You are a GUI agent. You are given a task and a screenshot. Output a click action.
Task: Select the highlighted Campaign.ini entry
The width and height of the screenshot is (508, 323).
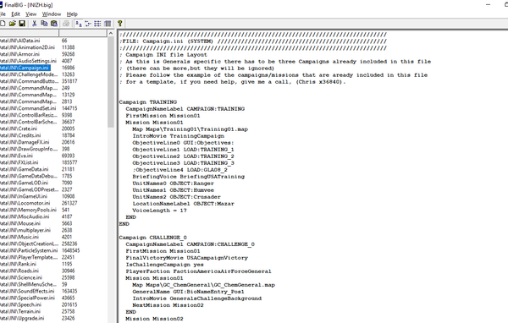(25, 68)
